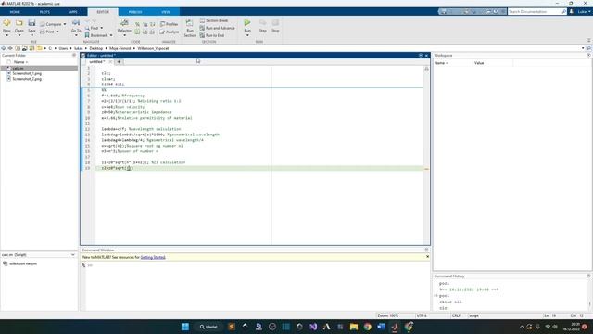Open Chrome from the taskbar
Screen dimensions: 593x334
(x=367, y=327)
